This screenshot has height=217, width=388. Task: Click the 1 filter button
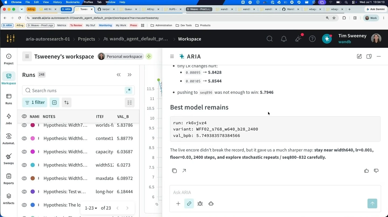(x=35, y=102)
